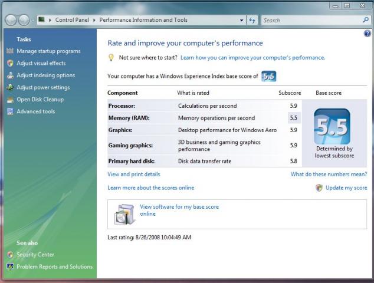Screen dimensions: 374x283
Task: Click the shield icon next to Update my score
Action: pyautogui.click(x=319, y=187)
